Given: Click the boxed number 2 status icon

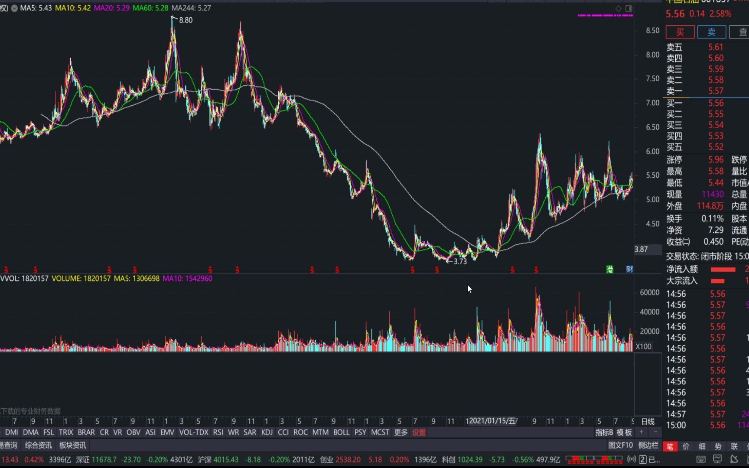Looking at the screenshot, I should 643,460.
